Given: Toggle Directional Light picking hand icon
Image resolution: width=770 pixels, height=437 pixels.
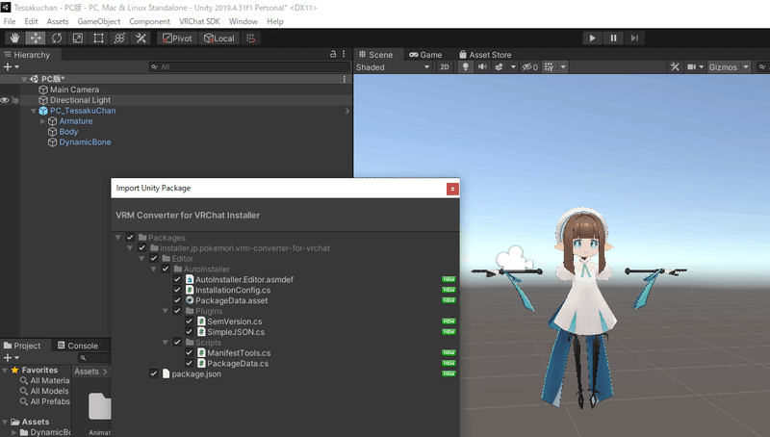Looking at the screenshot, I should 15,100.
